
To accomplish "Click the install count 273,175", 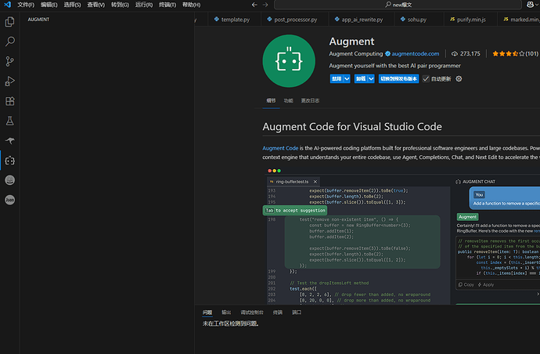I will click(466, 54).
